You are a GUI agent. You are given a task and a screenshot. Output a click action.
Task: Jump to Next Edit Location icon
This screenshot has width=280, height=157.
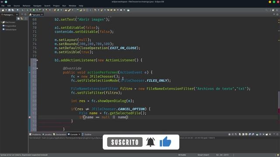pyautogui.click(x=111, y=10)
